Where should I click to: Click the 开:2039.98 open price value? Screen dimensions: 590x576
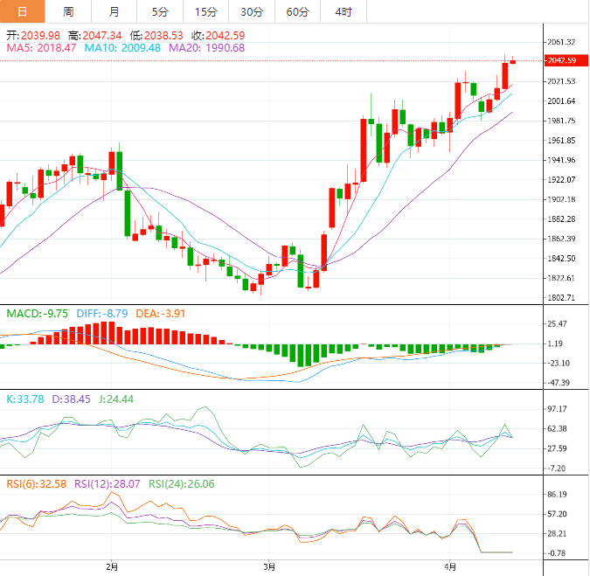point(33,35)
